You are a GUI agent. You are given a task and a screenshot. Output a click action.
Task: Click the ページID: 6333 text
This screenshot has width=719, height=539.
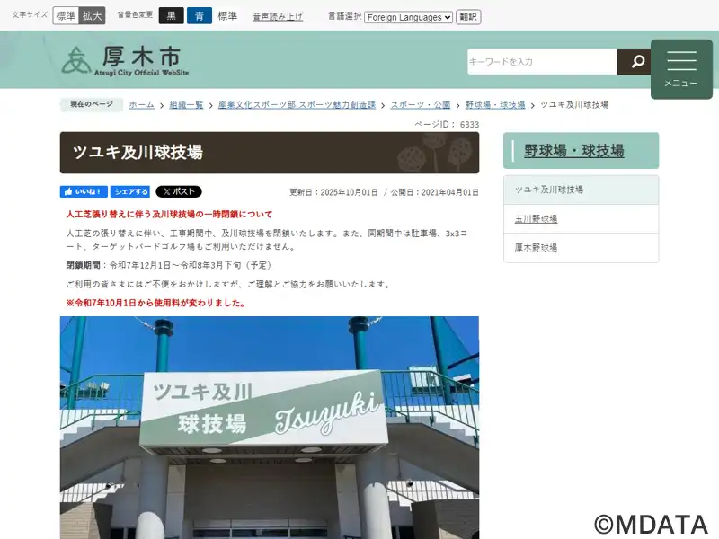(447, 124)
